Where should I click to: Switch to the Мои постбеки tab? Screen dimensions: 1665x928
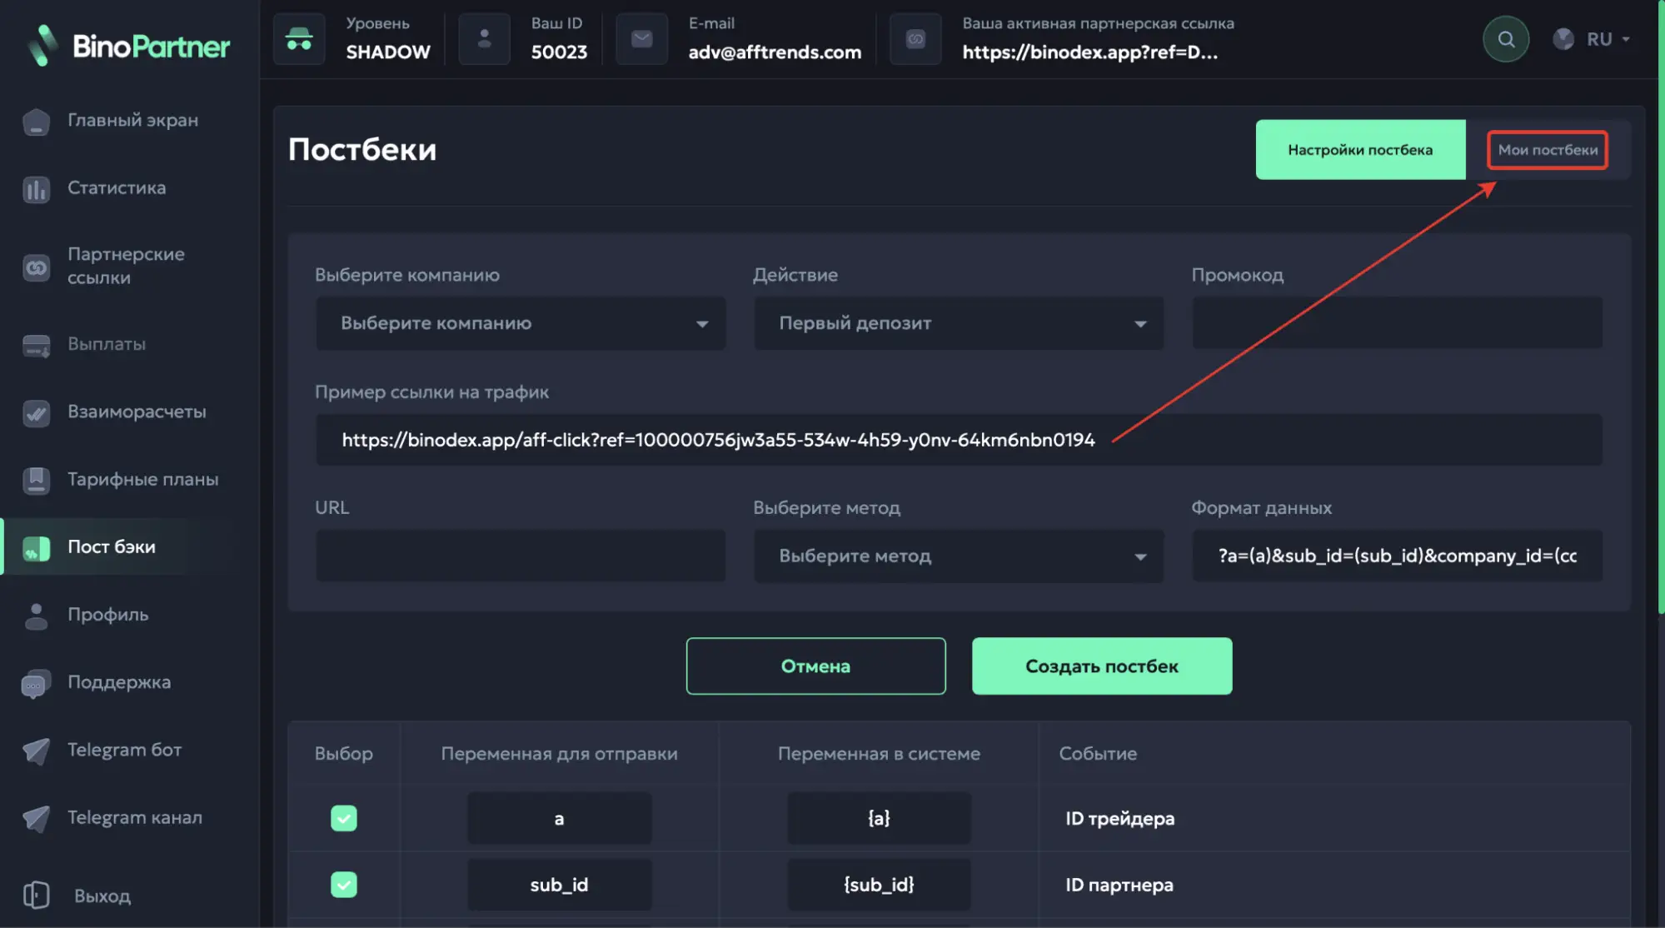click(x=1548, y=150)
